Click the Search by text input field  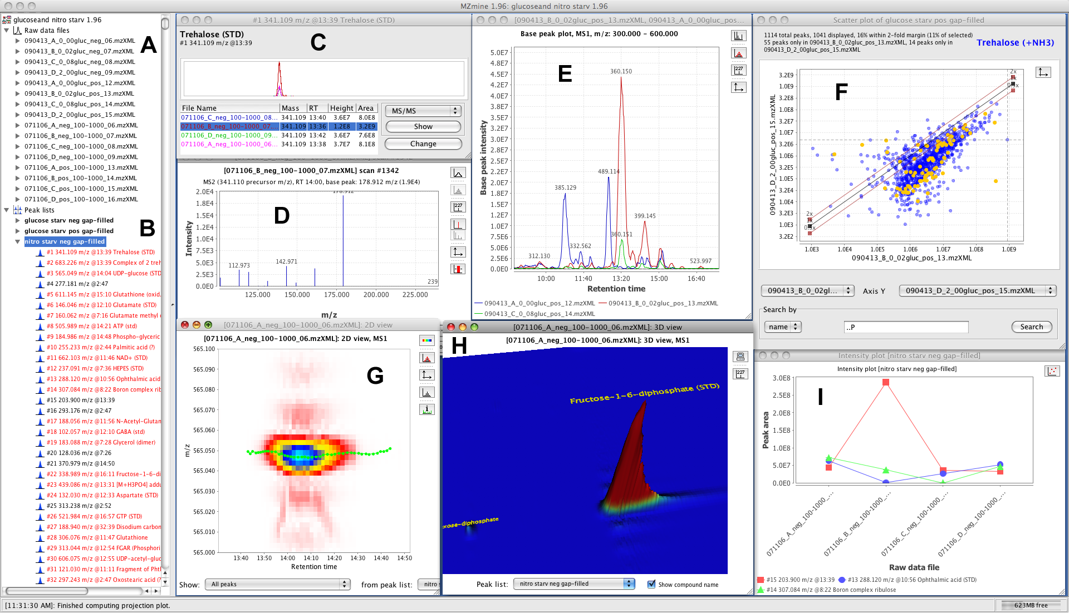coord(906,327)
